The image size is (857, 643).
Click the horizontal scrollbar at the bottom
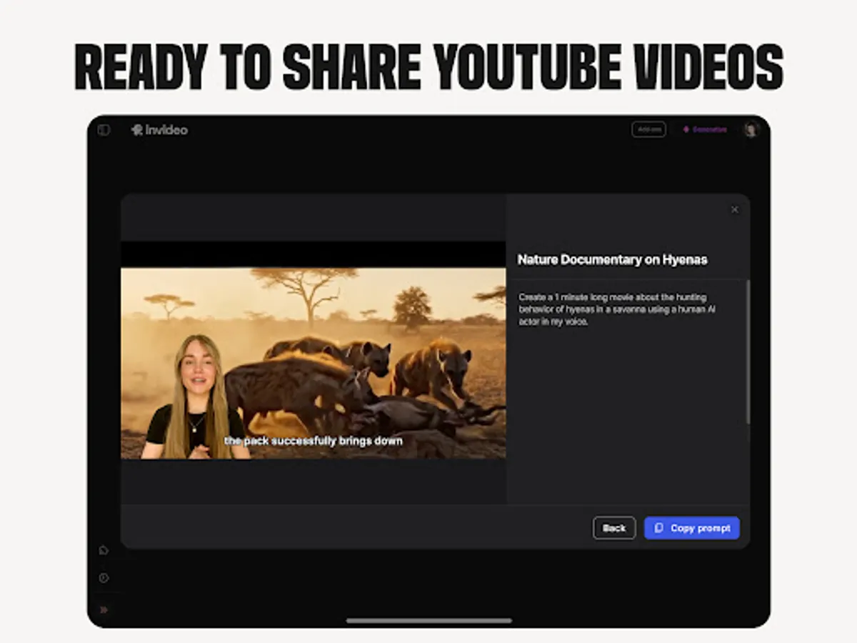tap(428, 621)
